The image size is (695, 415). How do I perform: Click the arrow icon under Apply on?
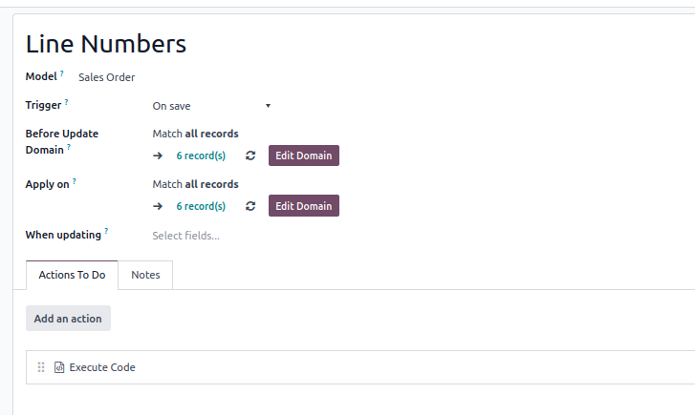(158, 206)
